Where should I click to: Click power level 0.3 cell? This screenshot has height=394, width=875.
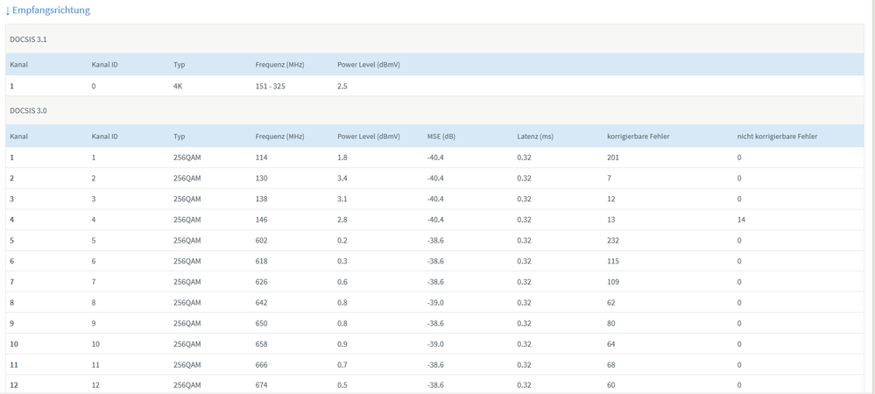click(x=342, y=261)
